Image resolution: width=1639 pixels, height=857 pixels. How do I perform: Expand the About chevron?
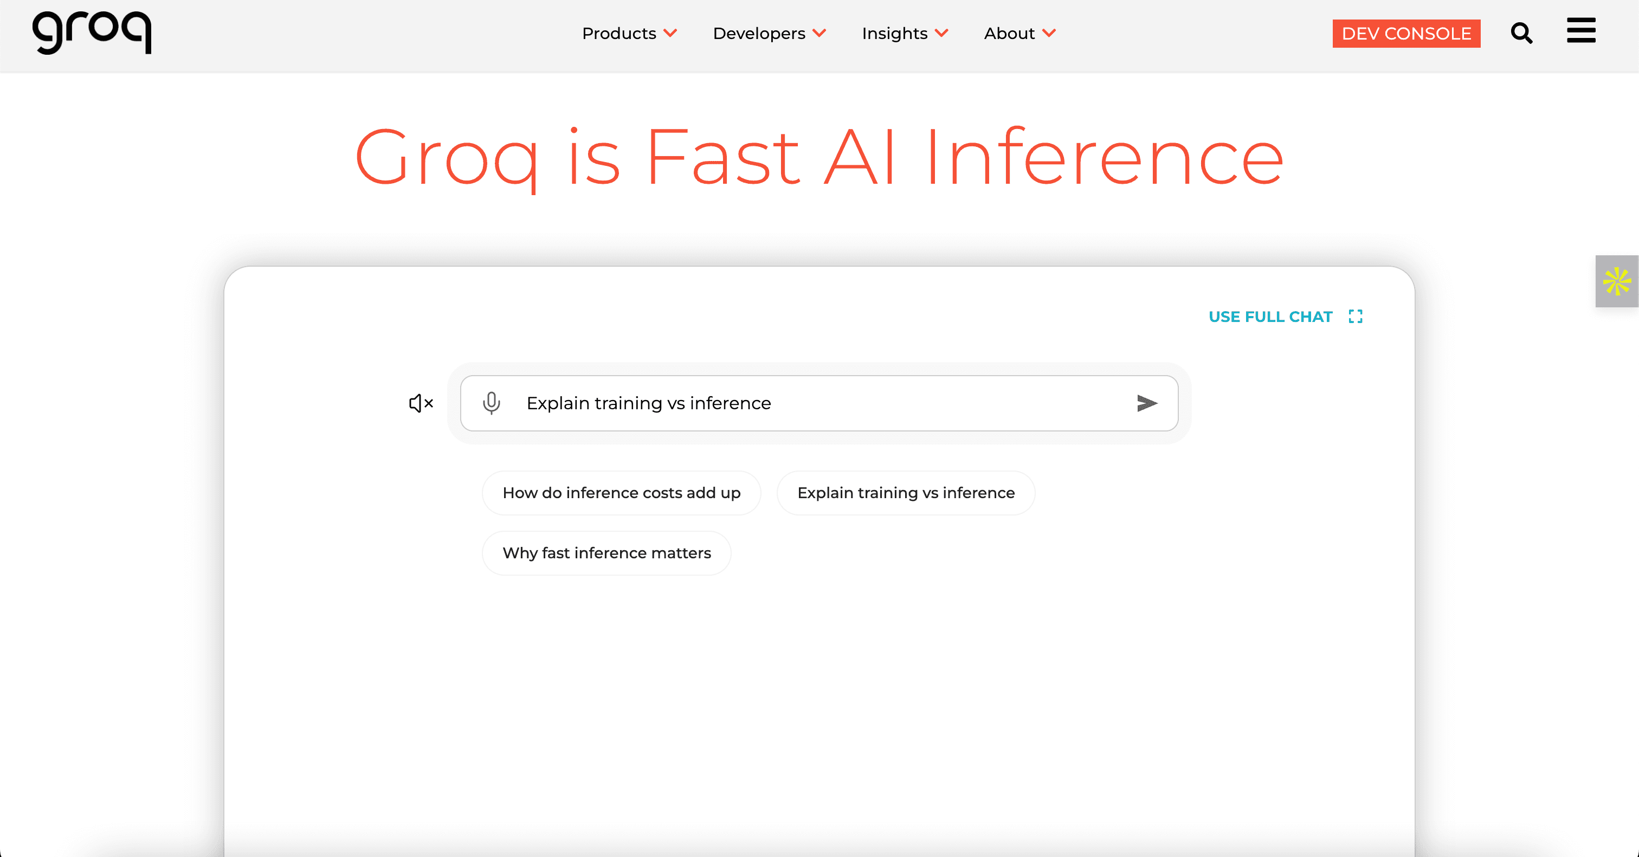1049,33
